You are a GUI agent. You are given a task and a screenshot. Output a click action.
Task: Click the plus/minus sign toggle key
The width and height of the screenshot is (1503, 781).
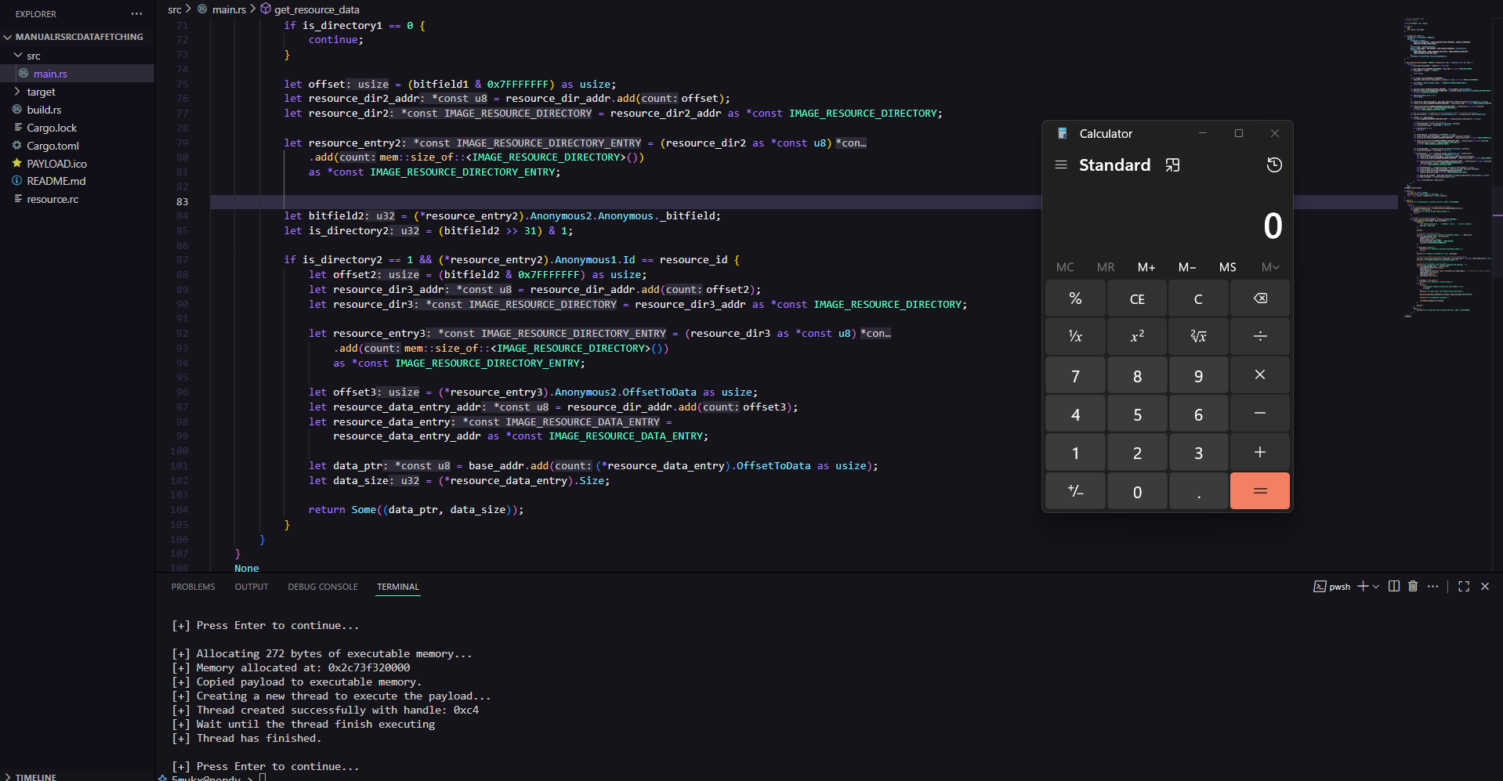[x=1075, y=491]
